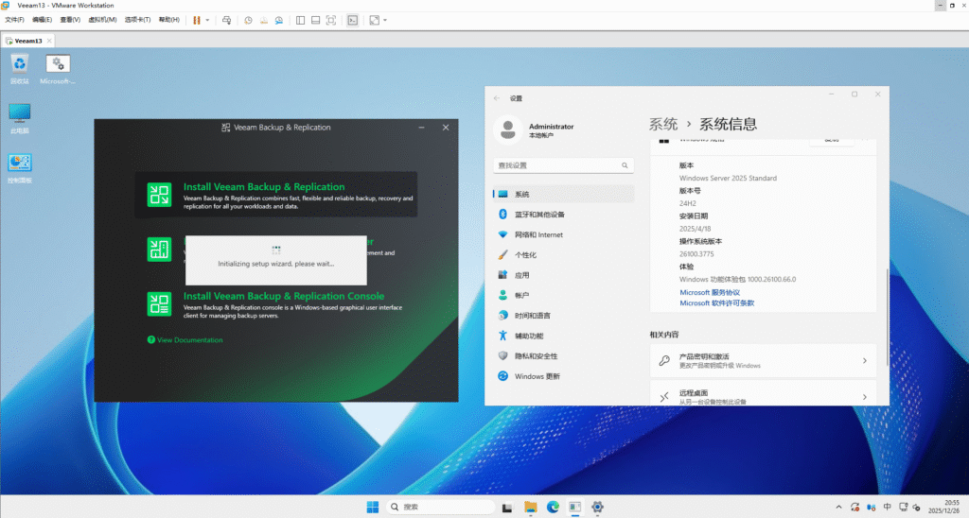Select the Windows 更新 sidebar item

coord(537,375)
